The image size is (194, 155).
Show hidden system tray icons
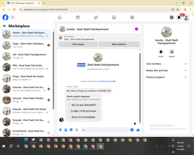point(169,146)
